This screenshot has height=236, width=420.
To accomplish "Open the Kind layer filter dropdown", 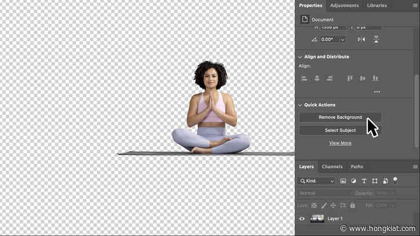I will coord(316,181).
